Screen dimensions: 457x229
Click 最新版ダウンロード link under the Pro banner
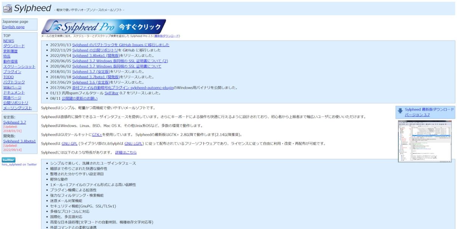(x=166, y=36)
